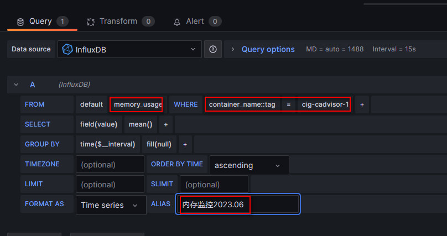Expand the Query options section
447x236 pixels.
point(232,49)
